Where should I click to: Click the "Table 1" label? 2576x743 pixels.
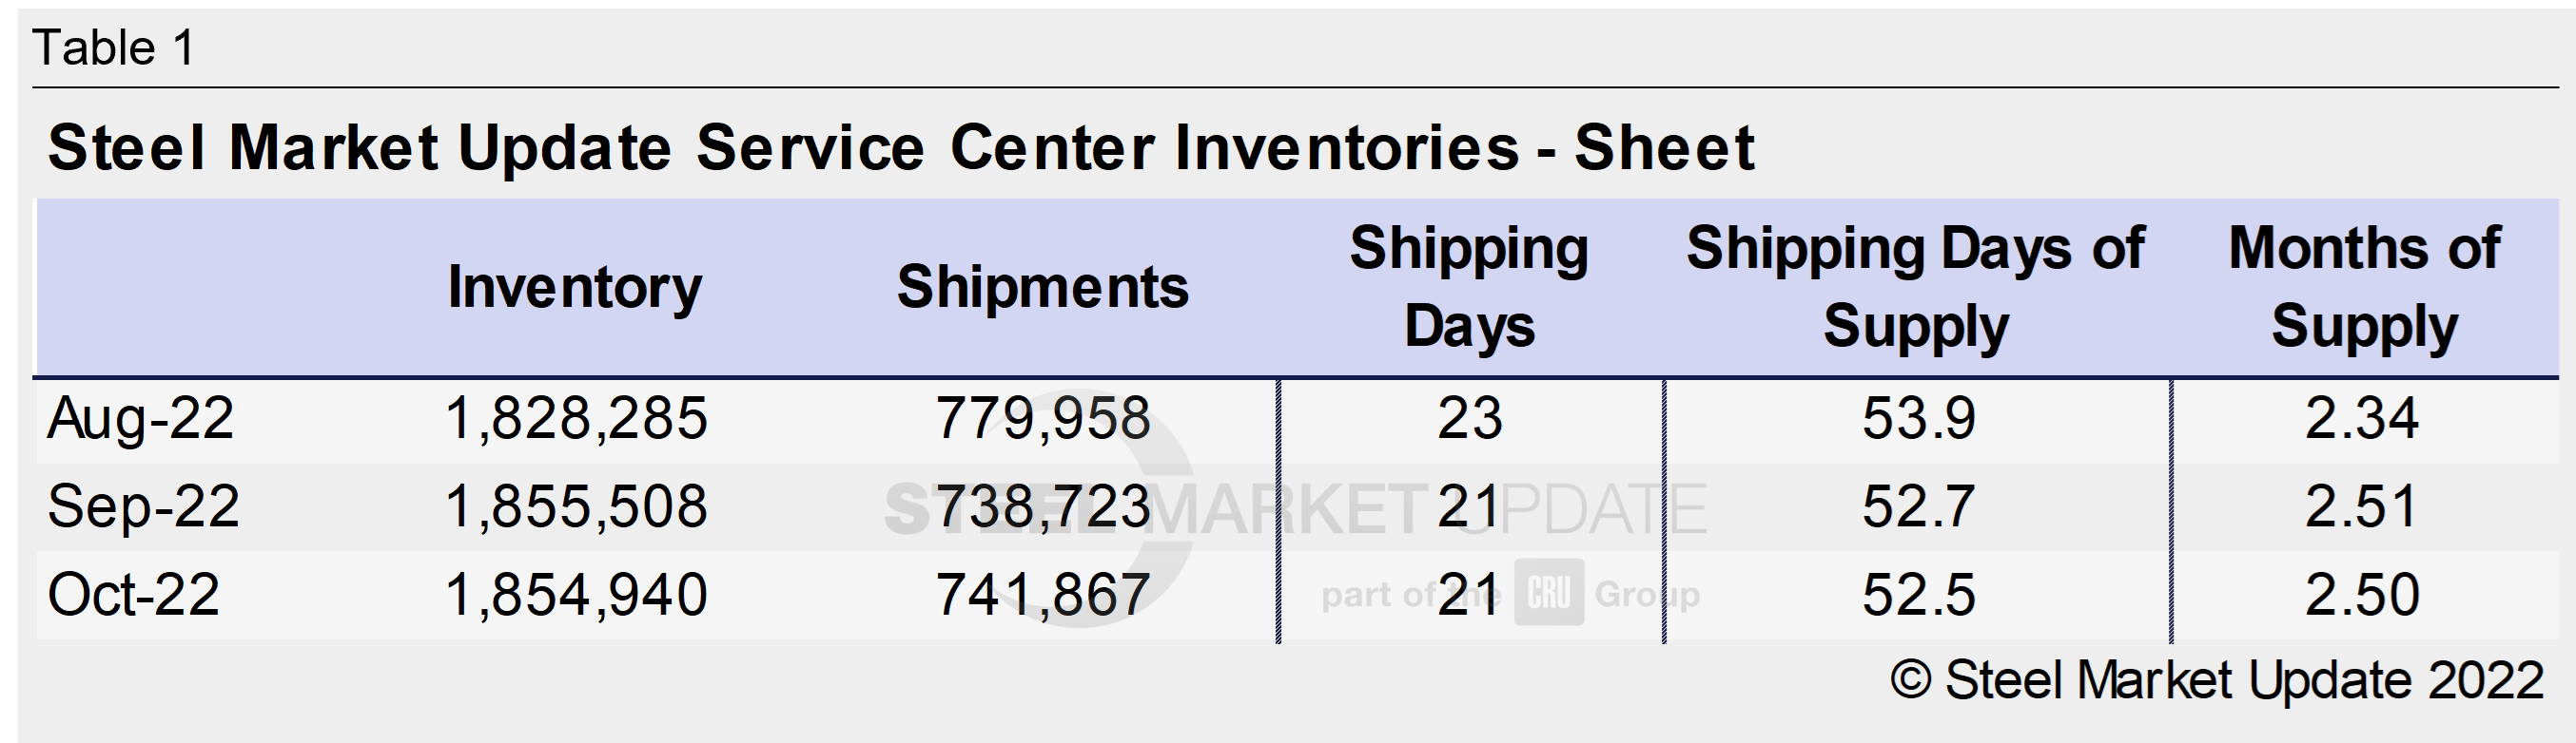114,48
